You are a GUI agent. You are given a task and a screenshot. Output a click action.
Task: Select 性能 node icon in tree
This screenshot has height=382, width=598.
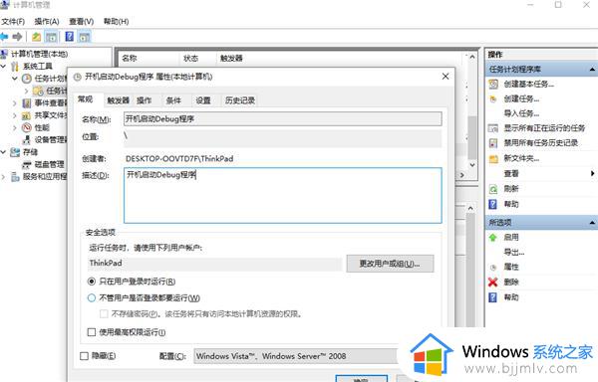(x=26, y=127)
